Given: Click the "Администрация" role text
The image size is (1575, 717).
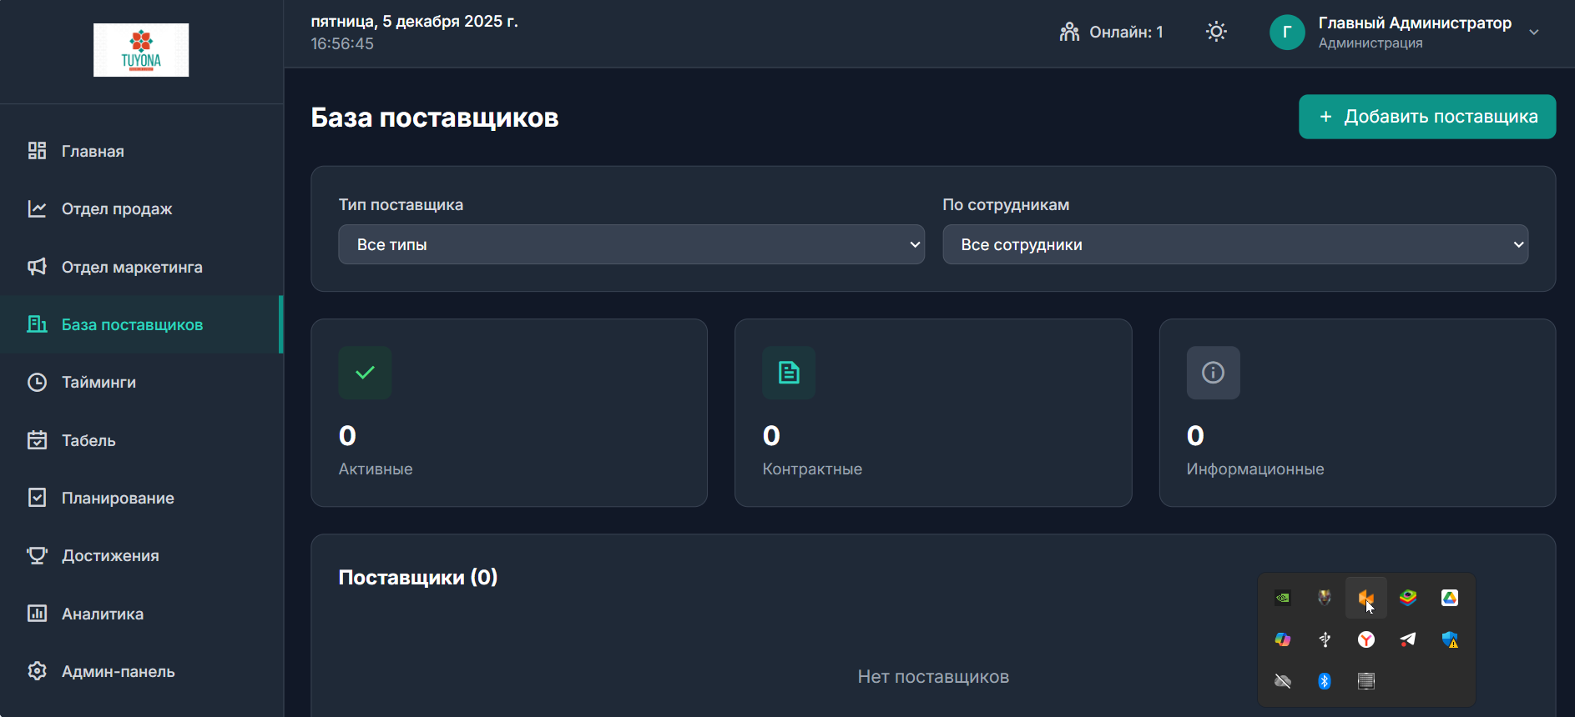Looking at the screenshot, I should pos(1371,43).
